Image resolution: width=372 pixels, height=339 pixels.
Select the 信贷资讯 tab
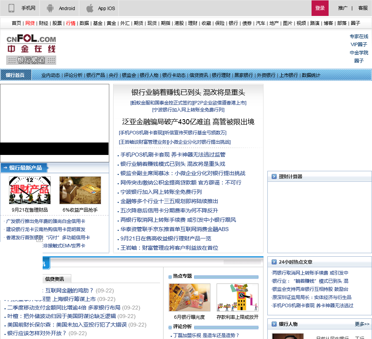[x=55, y=279]
